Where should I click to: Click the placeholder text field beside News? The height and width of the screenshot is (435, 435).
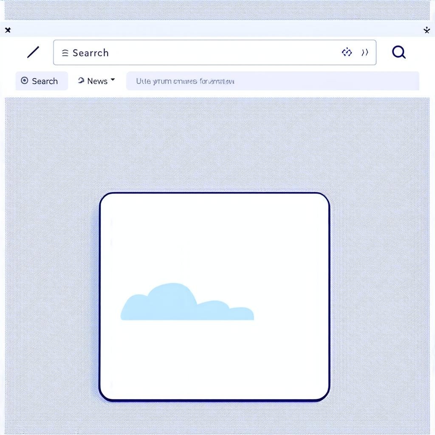tap(272, 81)
